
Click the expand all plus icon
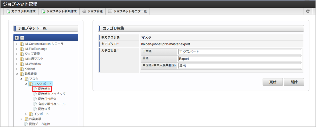pos(17,38)
